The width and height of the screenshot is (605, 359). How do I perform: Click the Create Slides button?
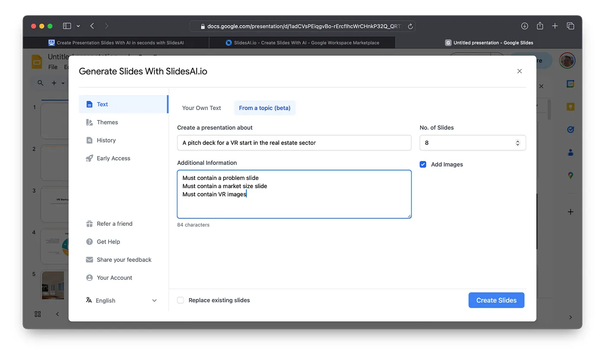tap(496, 300)
